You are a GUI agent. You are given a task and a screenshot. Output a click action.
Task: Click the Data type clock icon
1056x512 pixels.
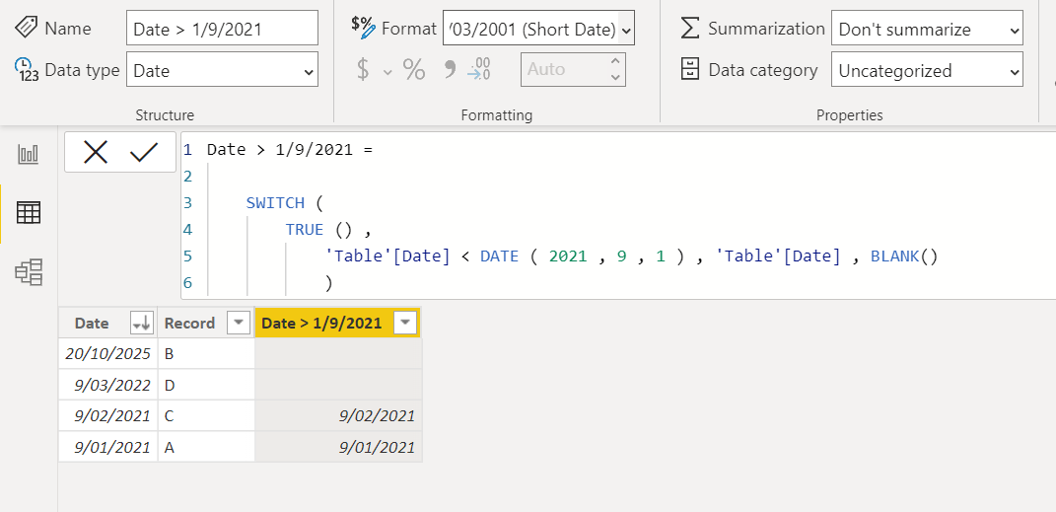click(x=27, y=69)
